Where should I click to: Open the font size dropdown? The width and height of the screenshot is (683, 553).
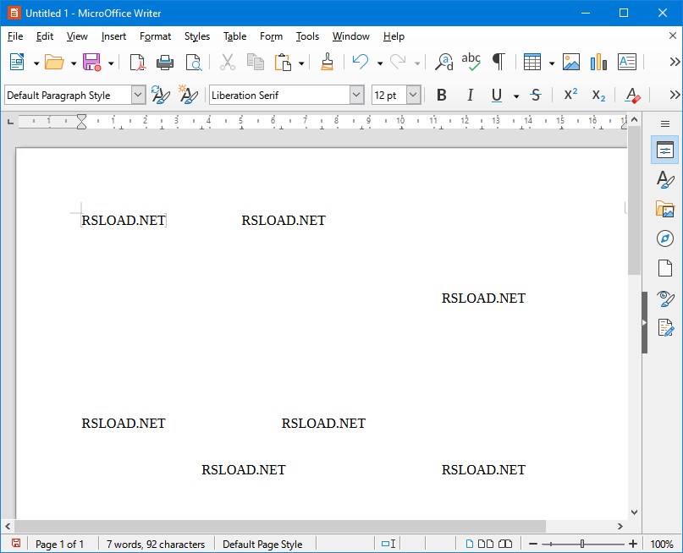pos(413,96)
